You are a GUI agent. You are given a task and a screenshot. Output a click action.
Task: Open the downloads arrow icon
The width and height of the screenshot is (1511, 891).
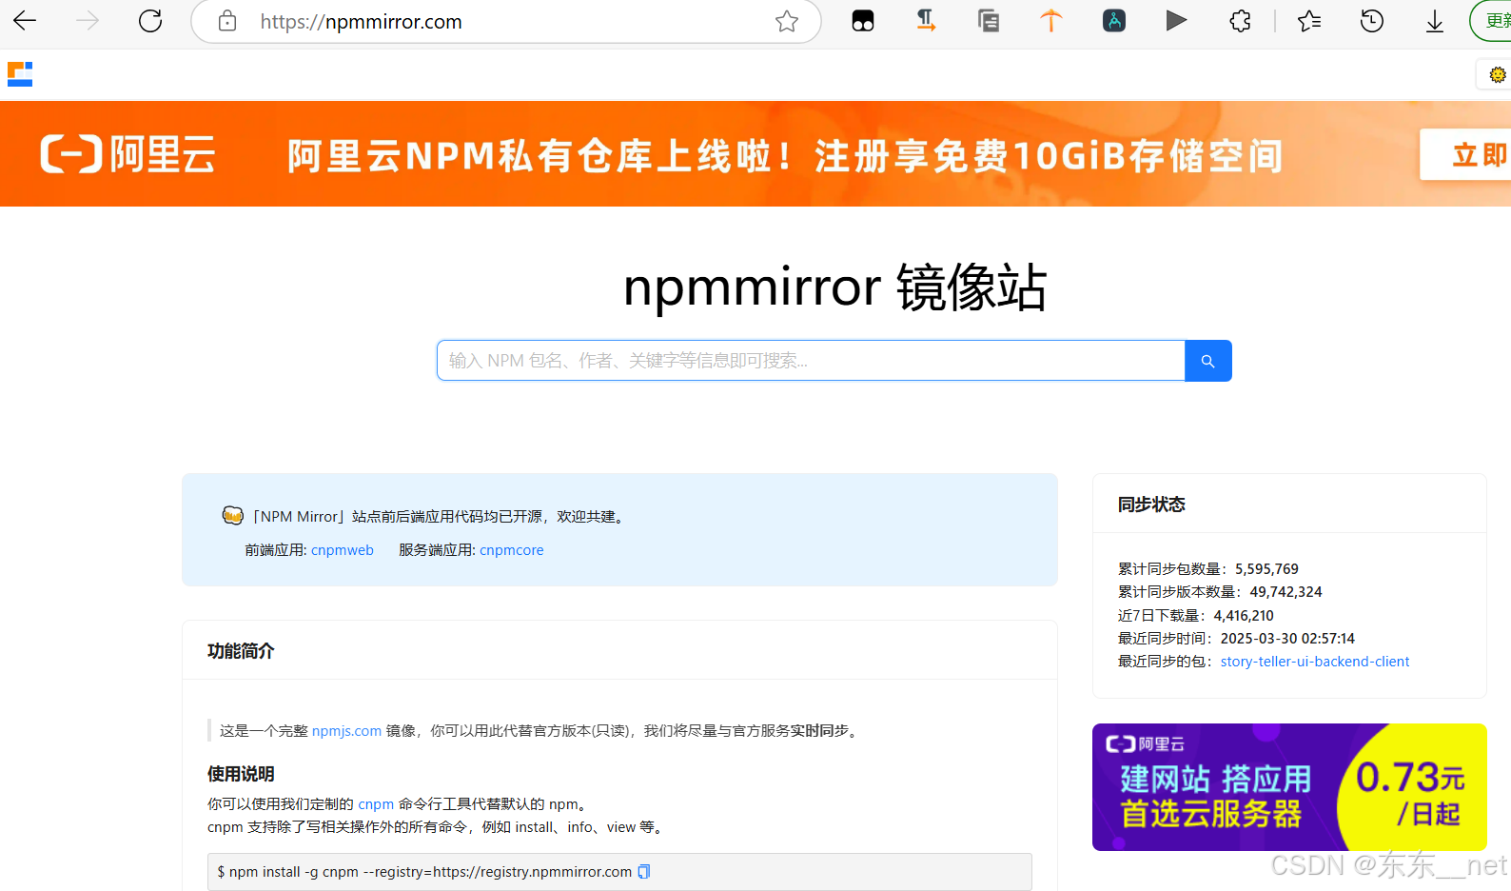point(1435,21)
